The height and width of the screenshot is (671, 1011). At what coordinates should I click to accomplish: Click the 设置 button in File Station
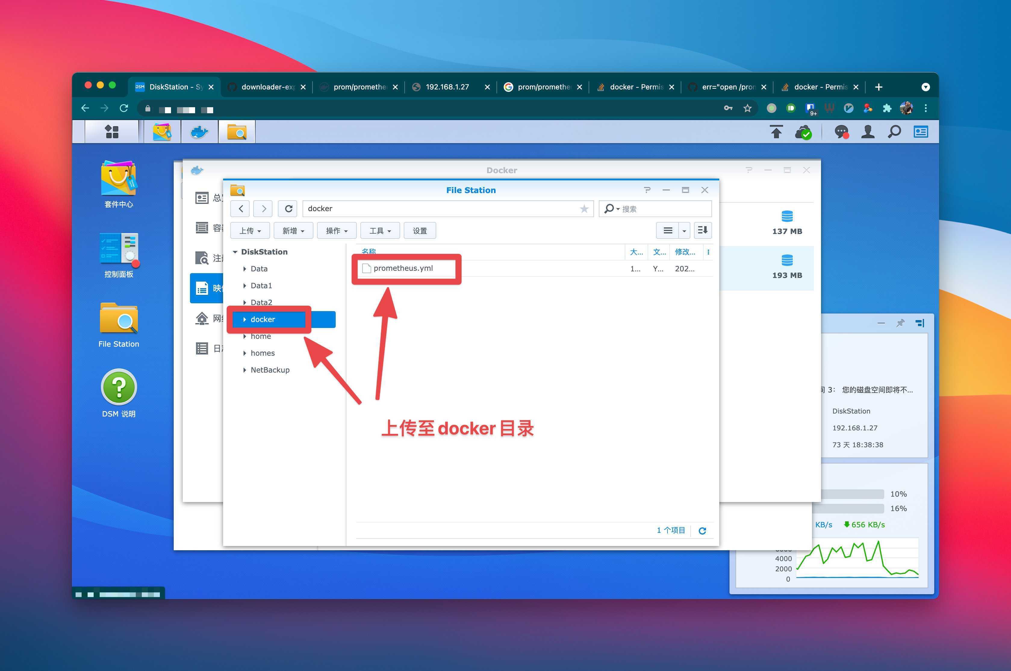point(419,231)
